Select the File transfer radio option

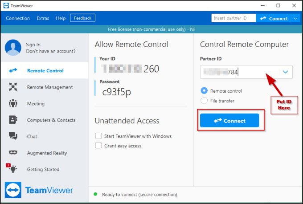(x=204, y=101)
